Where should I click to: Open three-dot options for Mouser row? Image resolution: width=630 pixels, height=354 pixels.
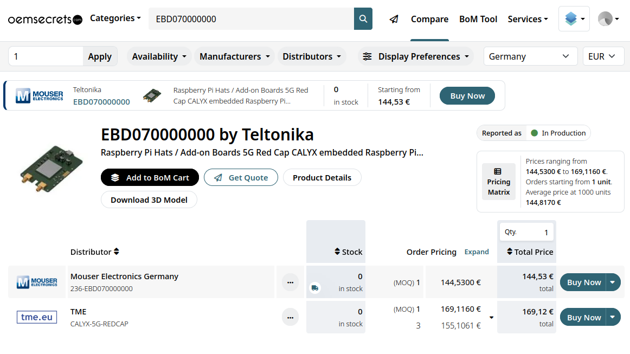(x=290, y=282)
